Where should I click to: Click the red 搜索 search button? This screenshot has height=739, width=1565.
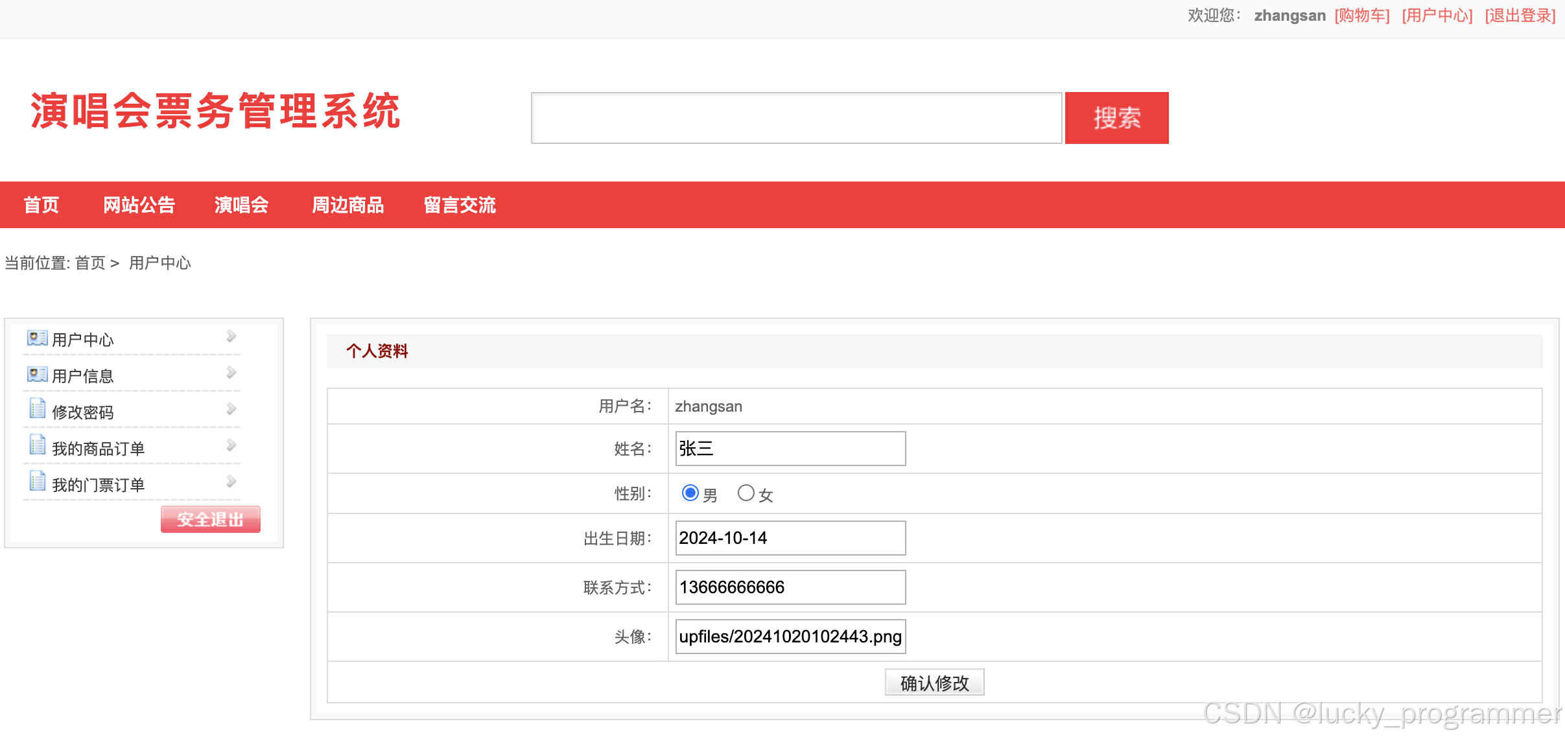tap(1116, 118)
